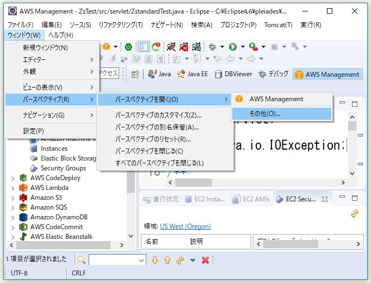Click the refresh icon in EC2 Security view
The height and width of the screenshot is (283, 371).
point(355,214)
